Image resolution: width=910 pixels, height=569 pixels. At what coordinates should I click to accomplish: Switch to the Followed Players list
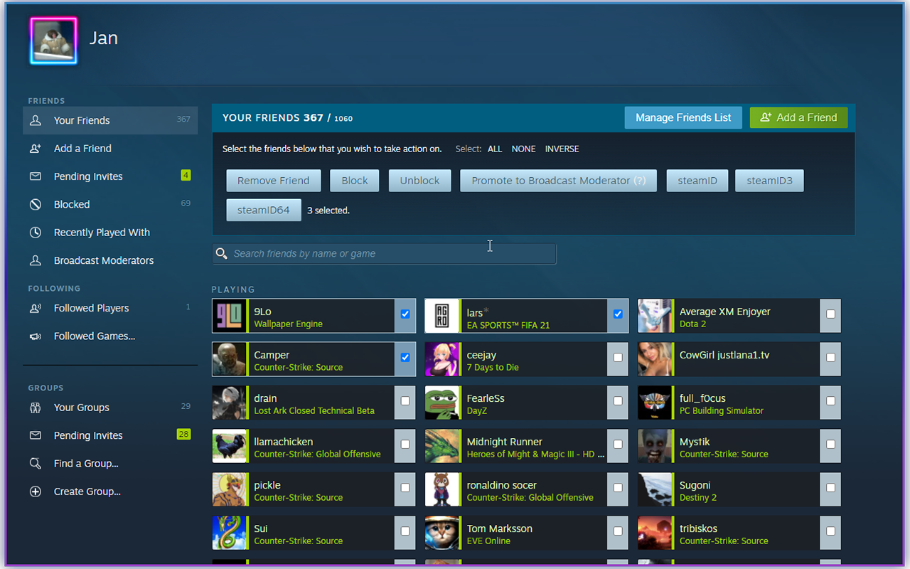click(92, 308)
